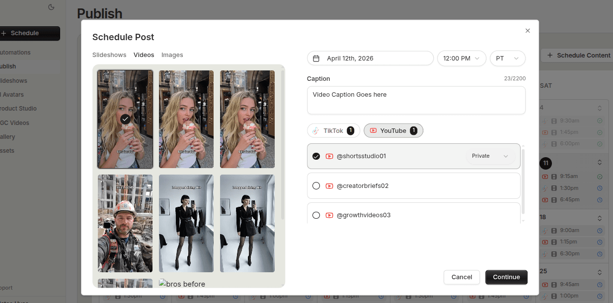Switch to the Slideshows tab

[x=109, y=55]
